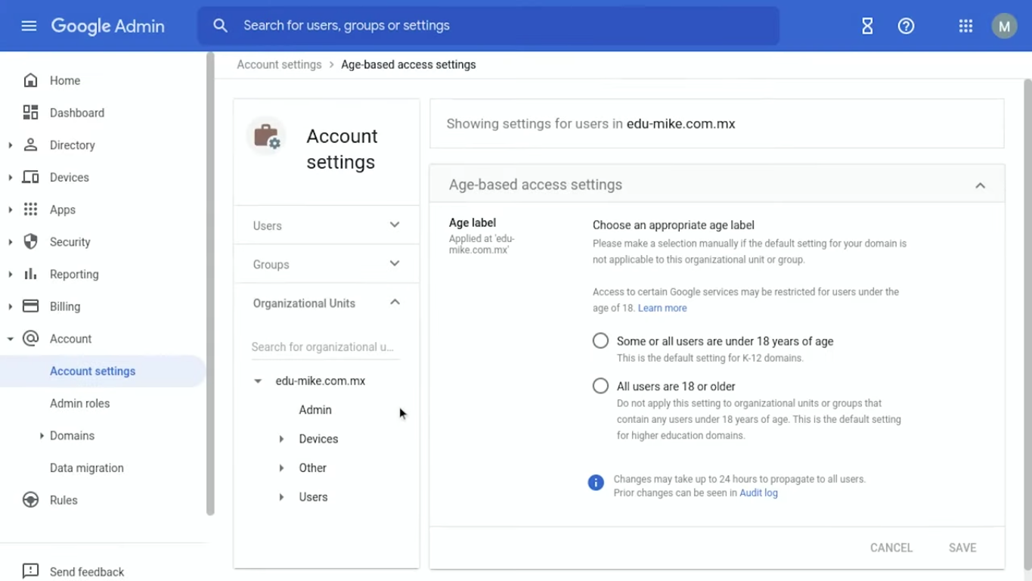Open the Learn more link
This screenshot has width=1032, height=581.
[662, 308]
